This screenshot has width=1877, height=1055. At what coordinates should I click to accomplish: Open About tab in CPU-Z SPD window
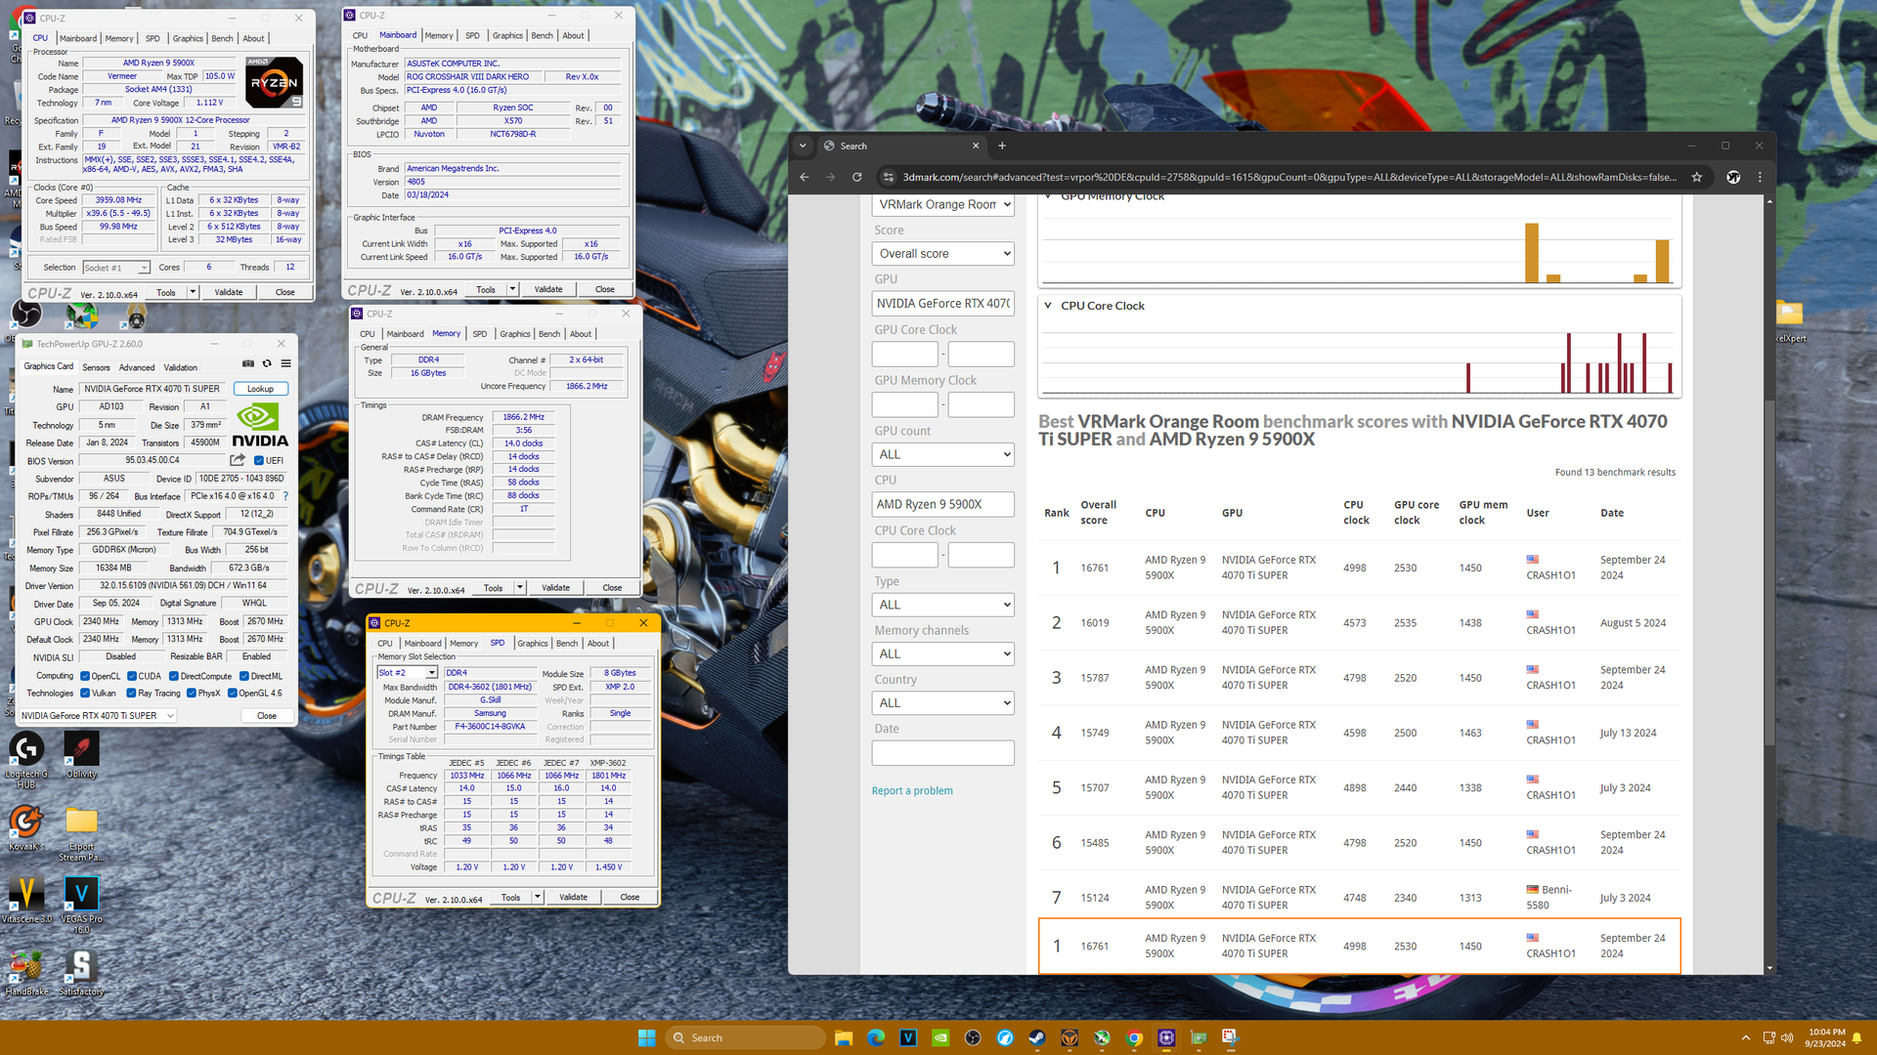(x=598, y=643)
